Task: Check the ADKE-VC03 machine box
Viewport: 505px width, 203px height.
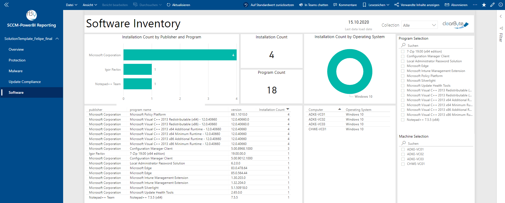Action: point(403,159)
